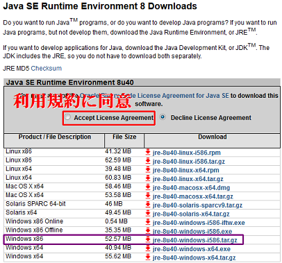Click download arrow icon for windows-x64.tar.gz
The height and width of the screenshot is (263, 282).
[x=148, y=257]
